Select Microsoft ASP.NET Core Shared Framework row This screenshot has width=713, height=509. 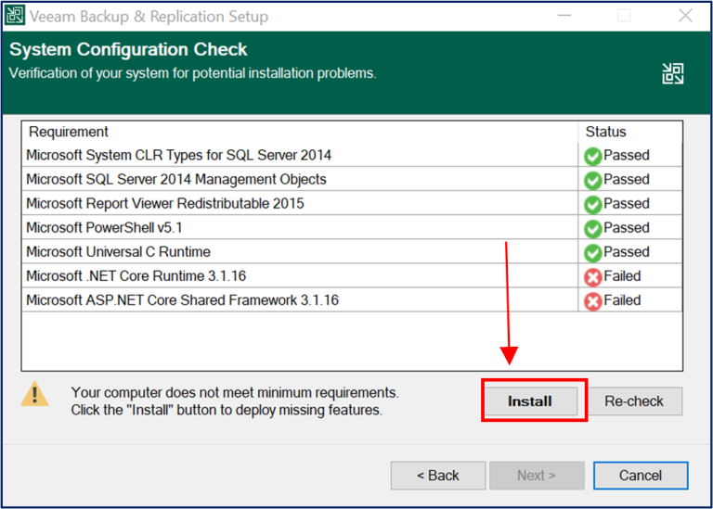click(x=182, y=300)
